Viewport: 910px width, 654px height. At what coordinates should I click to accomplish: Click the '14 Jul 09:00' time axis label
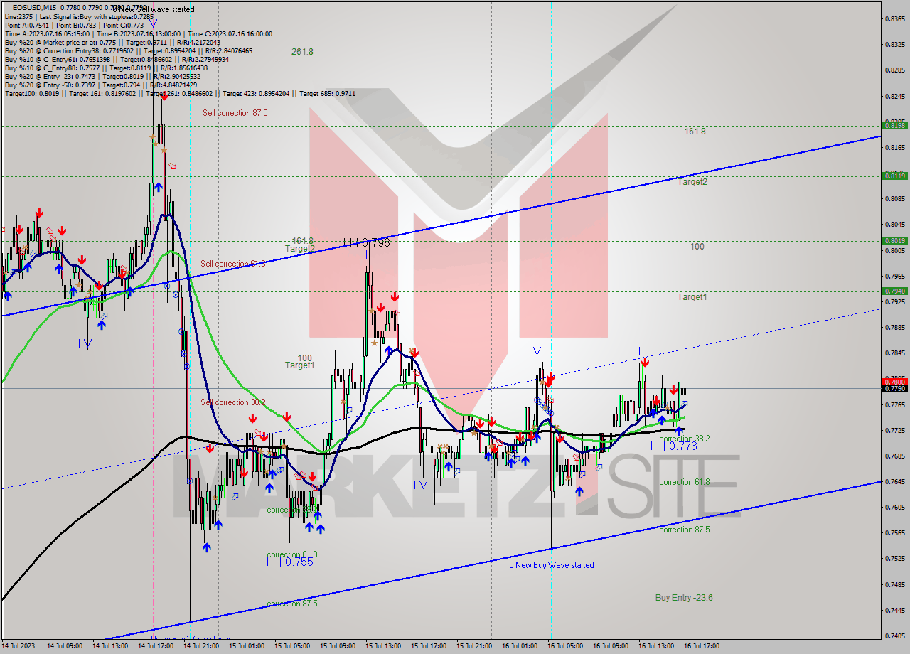65,646
